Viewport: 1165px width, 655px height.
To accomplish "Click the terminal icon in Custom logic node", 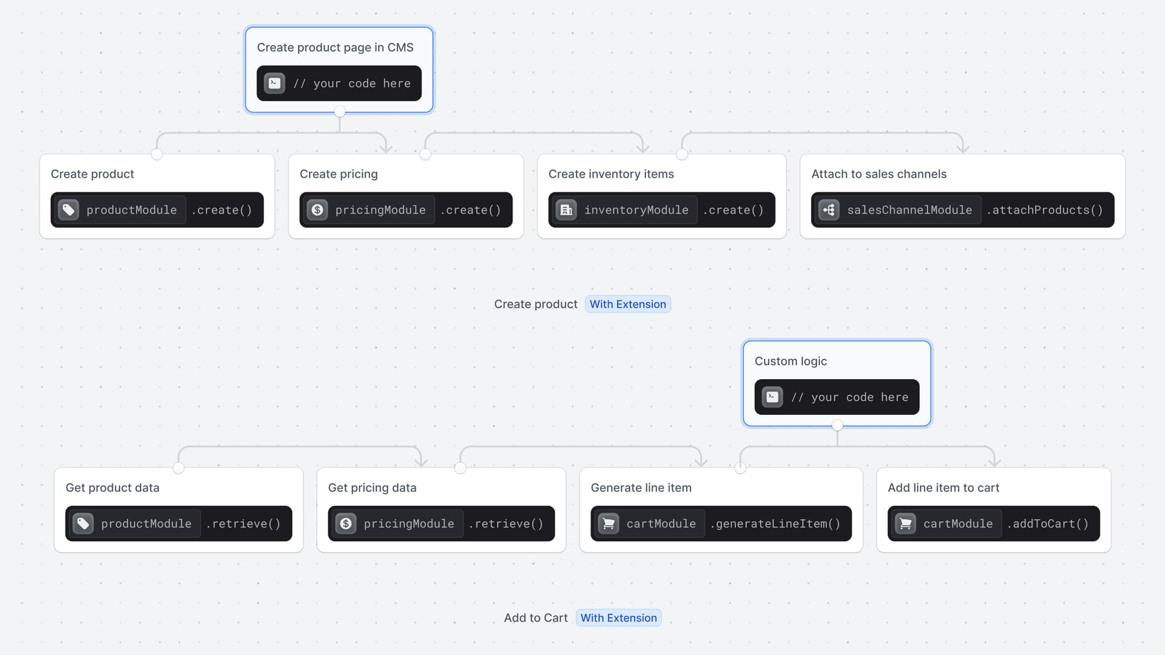I will click(772, 397).
